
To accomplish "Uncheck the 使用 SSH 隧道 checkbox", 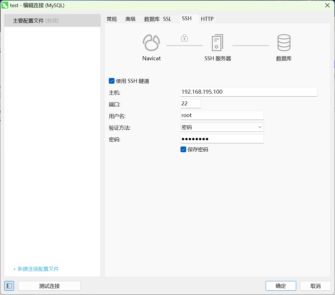I will tap(112, 81).
